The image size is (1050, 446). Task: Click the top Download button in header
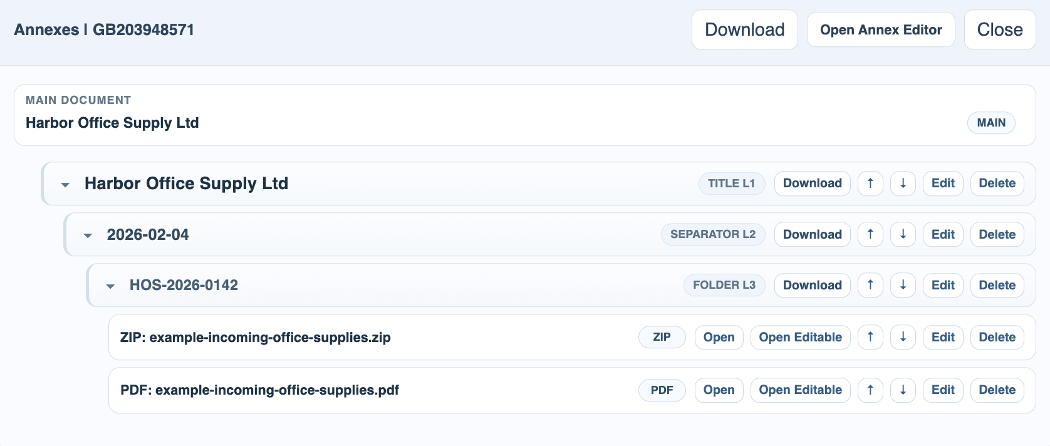(x=745, y=29)
